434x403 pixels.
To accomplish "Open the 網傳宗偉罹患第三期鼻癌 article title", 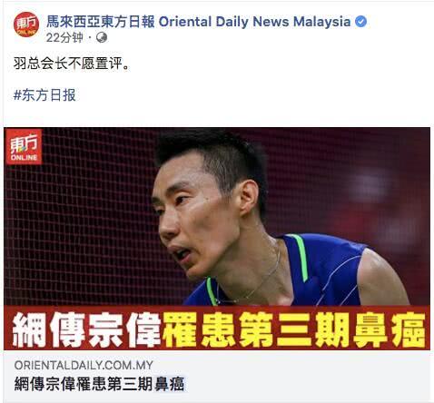I will [99, 384].
